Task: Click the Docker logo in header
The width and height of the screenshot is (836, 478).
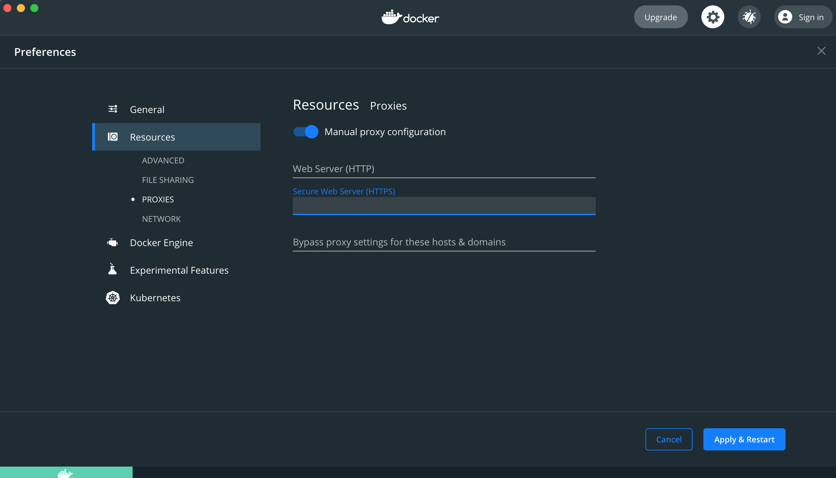Action: (410, 17)
